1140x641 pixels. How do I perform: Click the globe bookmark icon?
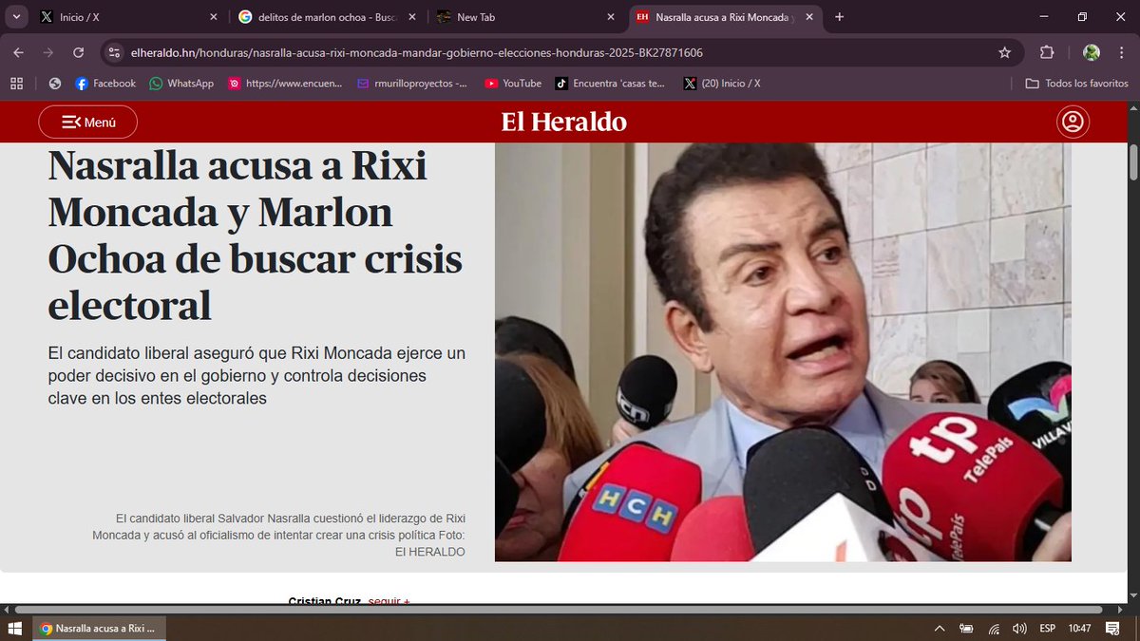coord(55,84)
